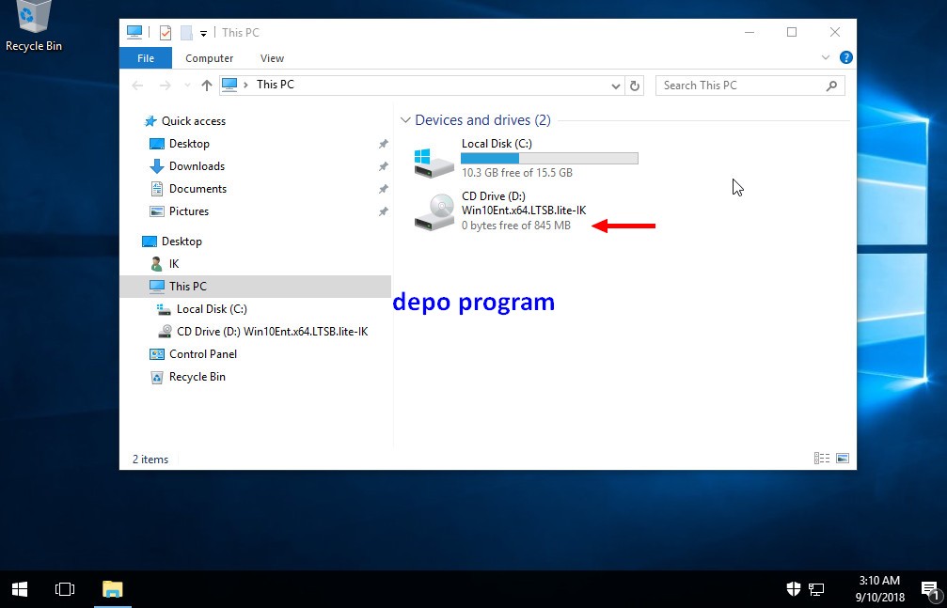The height and width of the screenshot is (608, 947).
Task: Collapse the Devices and drives group
Action: click(405, 120)
